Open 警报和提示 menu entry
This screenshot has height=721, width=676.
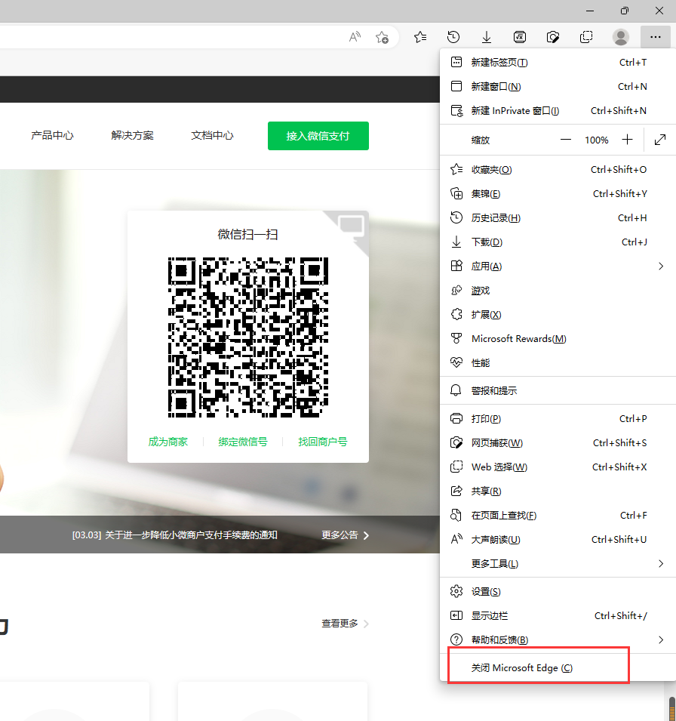tap(558, 391)
